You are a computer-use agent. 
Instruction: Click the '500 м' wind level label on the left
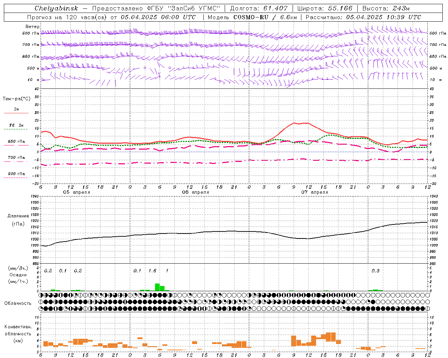33,68
